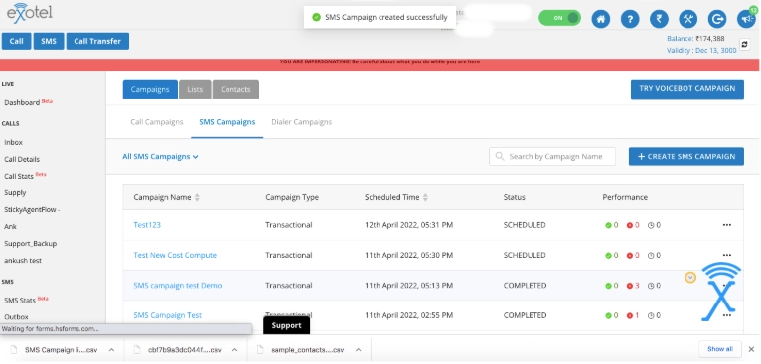The height and width of the screenshot is (364, 761).
Task: Click Try Voicebot Campaign button
Action: [687, 89]
